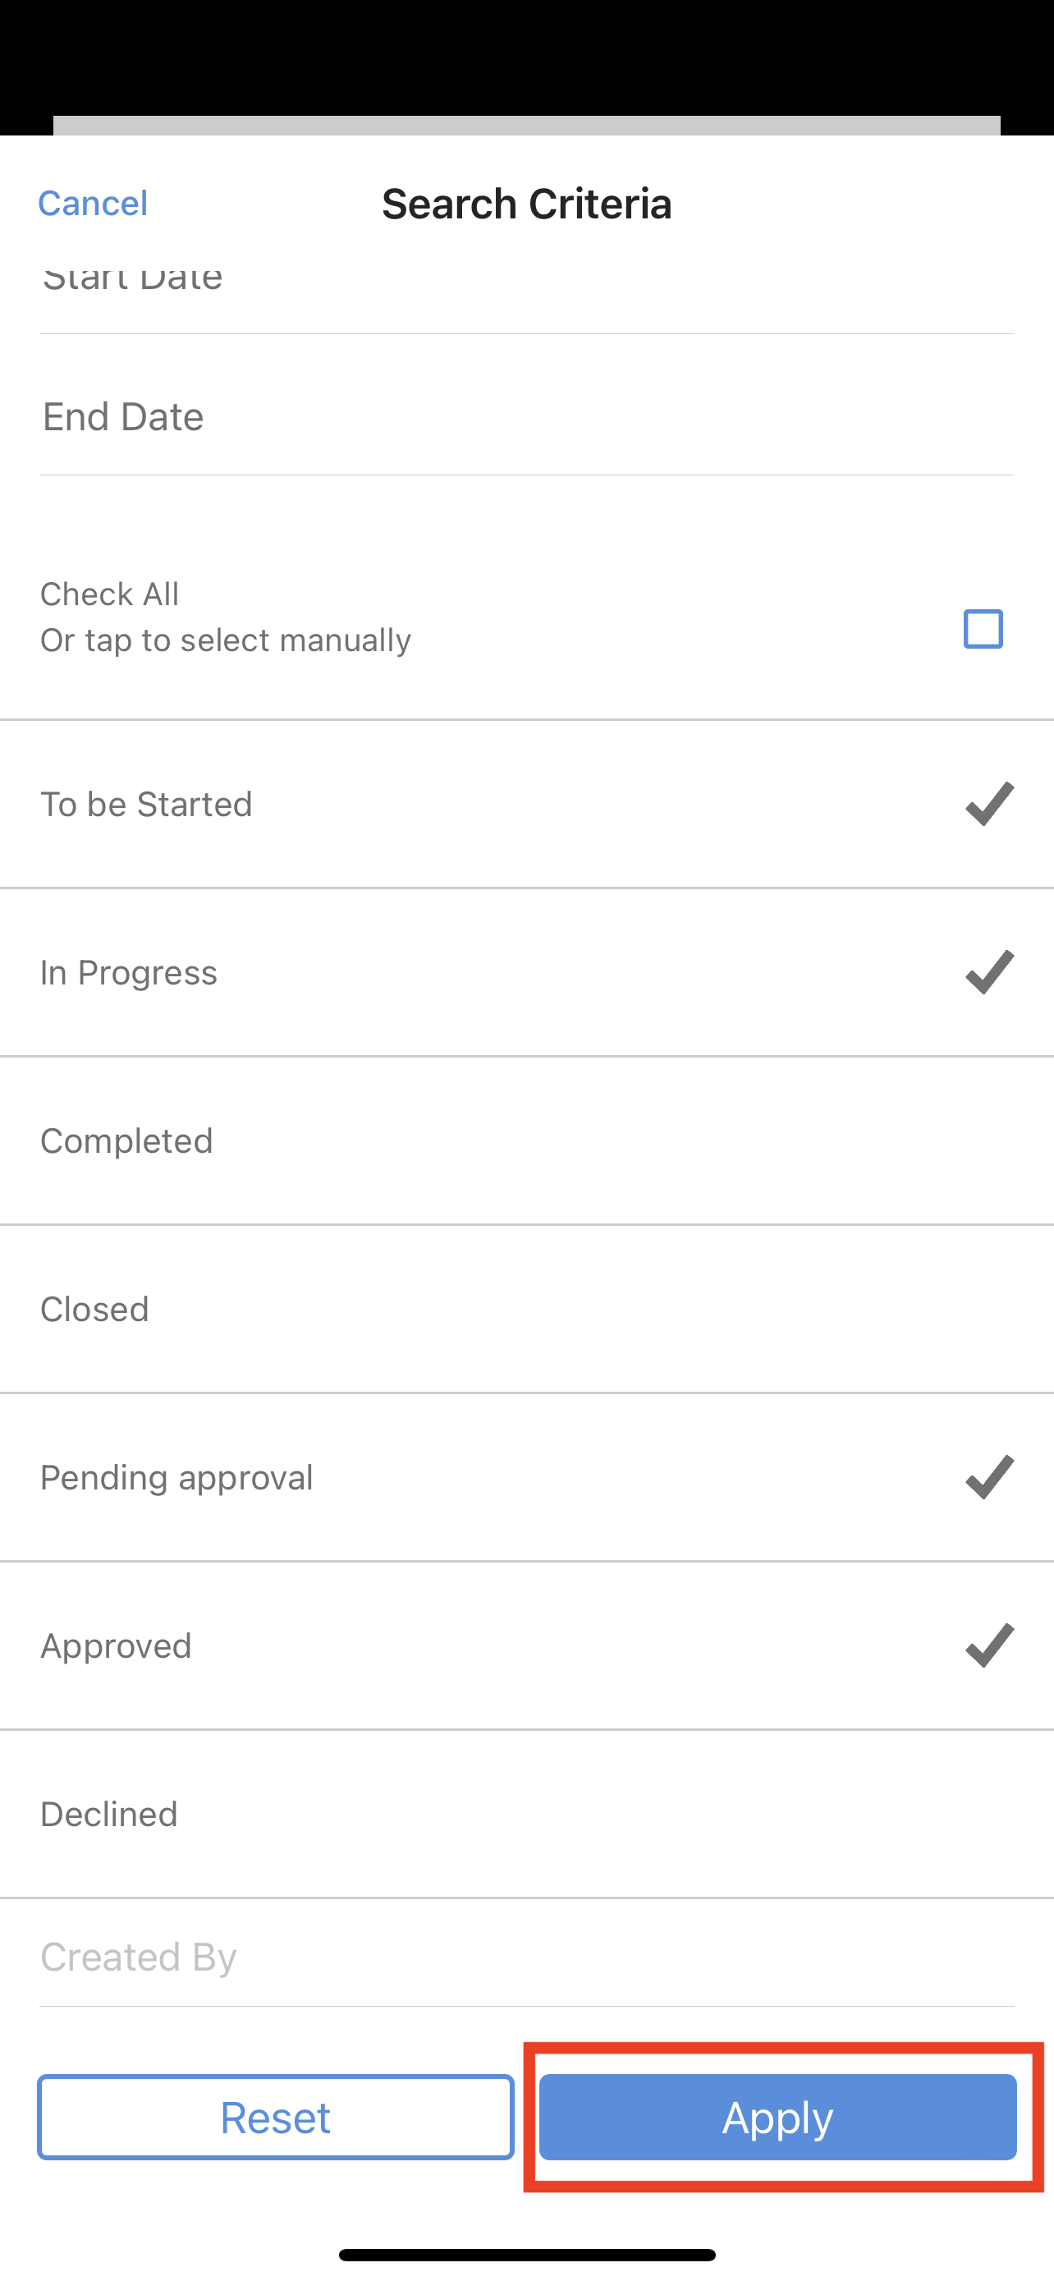Select the Completed status row
The width and height of the screenshot is (1054, 2281).
point(526,1140)
